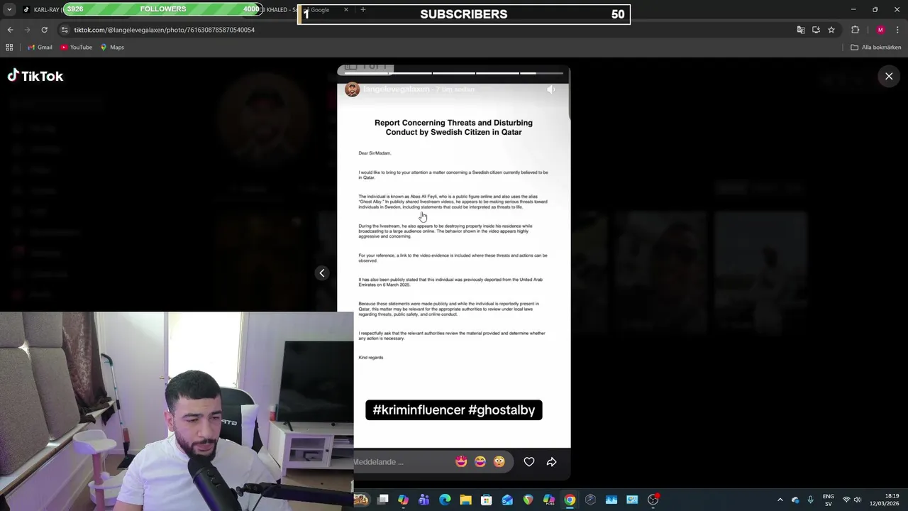This screenshot has width=908, height=511.
Task: Jump using the story progress bar segments
Action: pyautogui.click(x=454, y=72)
